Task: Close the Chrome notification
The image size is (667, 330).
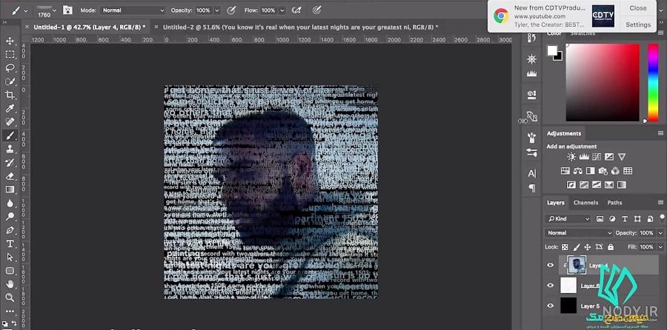Action: (x=638, y=8)
